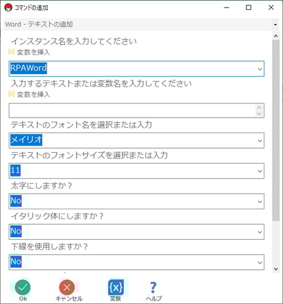283x304 pixels.
Task: Open the ヘルプ question mark icon
Action: (153, 287)
